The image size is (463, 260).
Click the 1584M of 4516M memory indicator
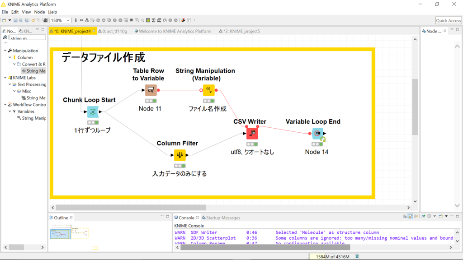332,256
